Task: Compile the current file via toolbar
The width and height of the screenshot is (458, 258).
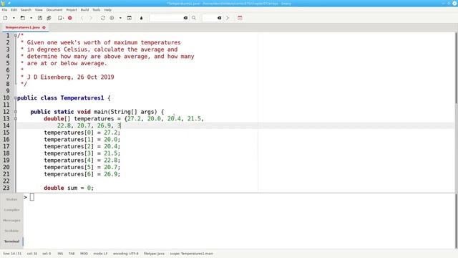Action: point(103,18)
